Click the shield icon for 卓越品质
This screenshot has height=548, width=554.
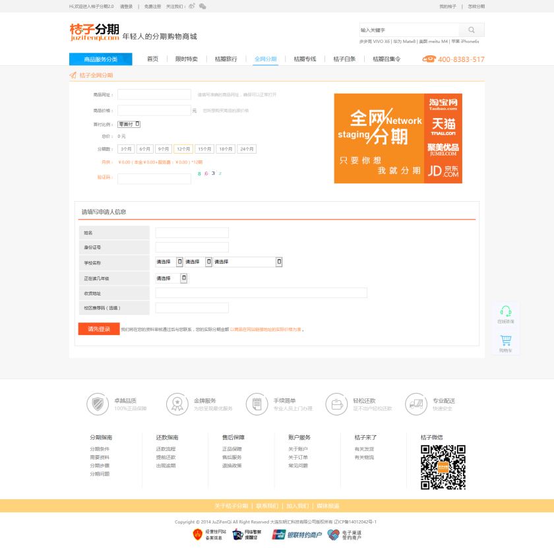pyautogui.click(x=98, y=404)
